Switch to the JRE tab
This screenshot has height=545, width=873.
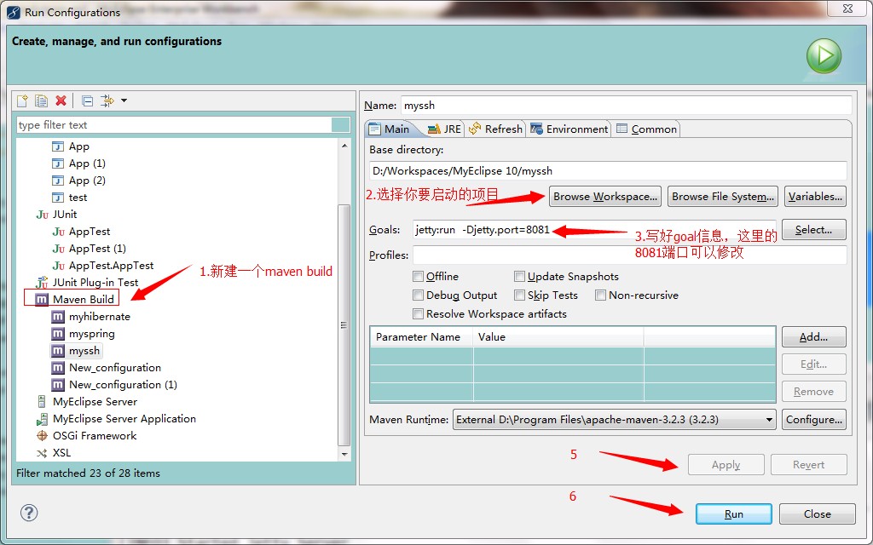(x=443, y=129)
